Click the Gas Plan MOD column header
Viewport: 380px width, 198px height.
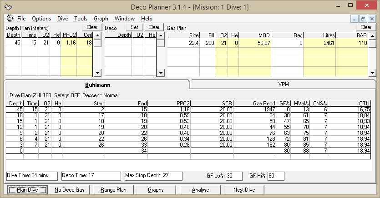click(255, 35)
